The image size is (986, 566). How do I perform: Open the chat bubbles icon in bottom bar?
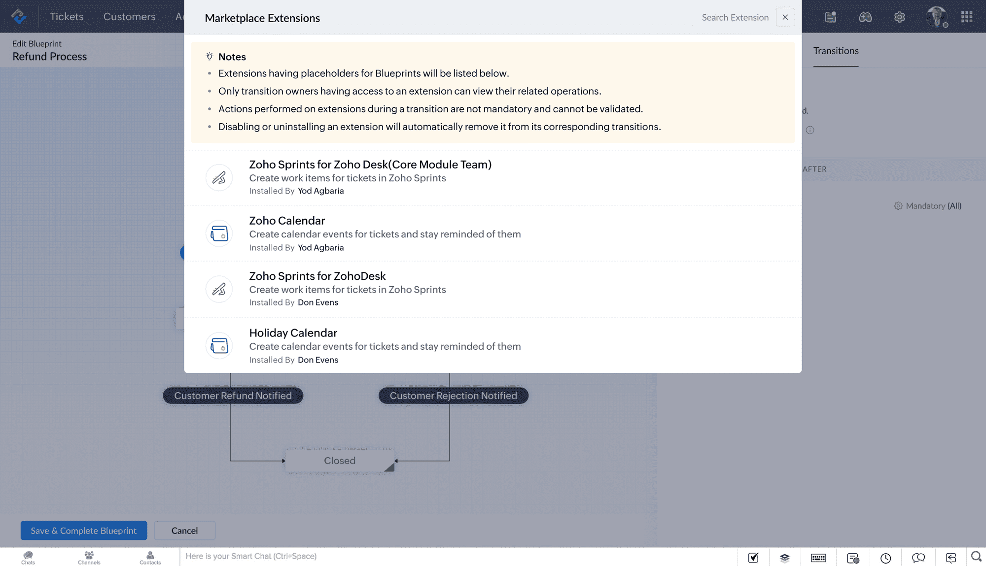918,558
